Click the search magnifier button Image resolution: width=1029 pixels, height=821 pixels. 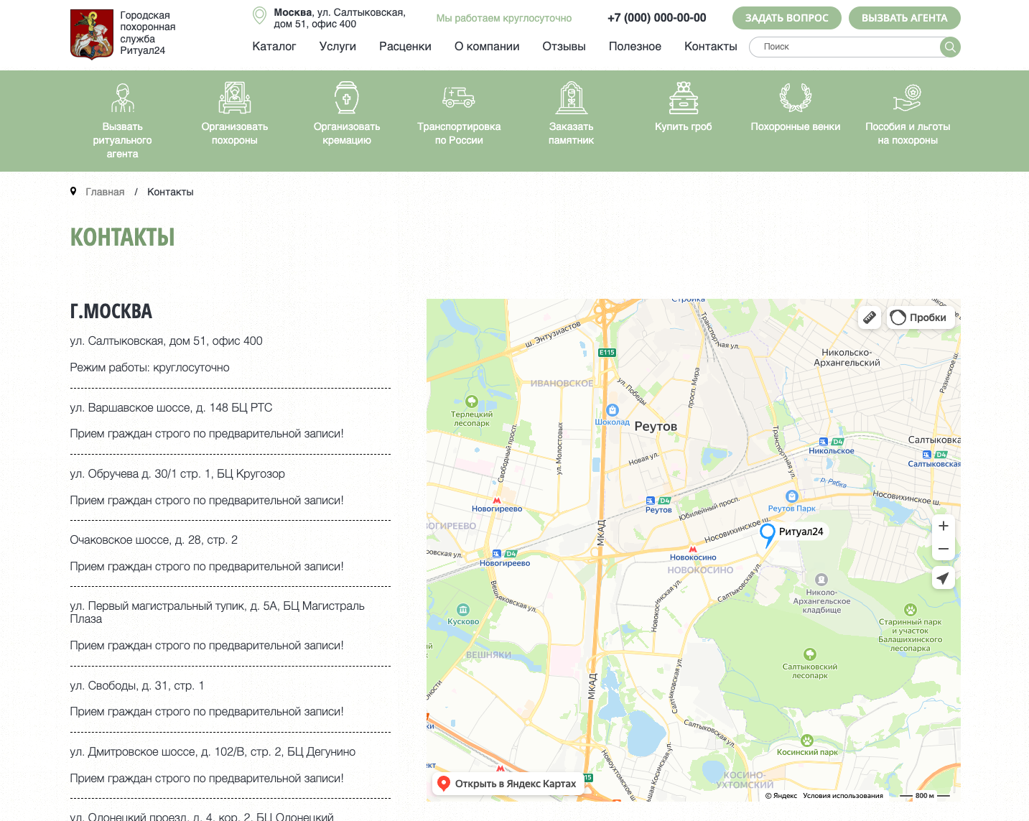coord(950,47)
